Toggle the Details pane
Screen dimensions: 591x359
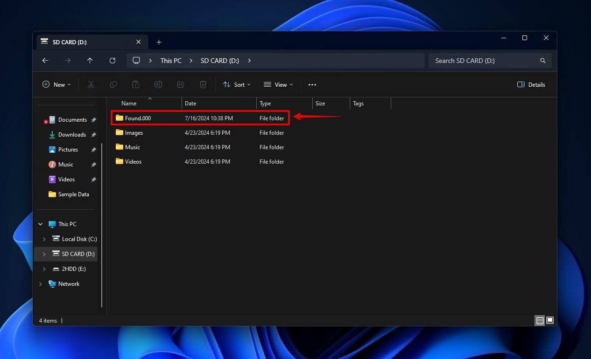click(531, 84)
